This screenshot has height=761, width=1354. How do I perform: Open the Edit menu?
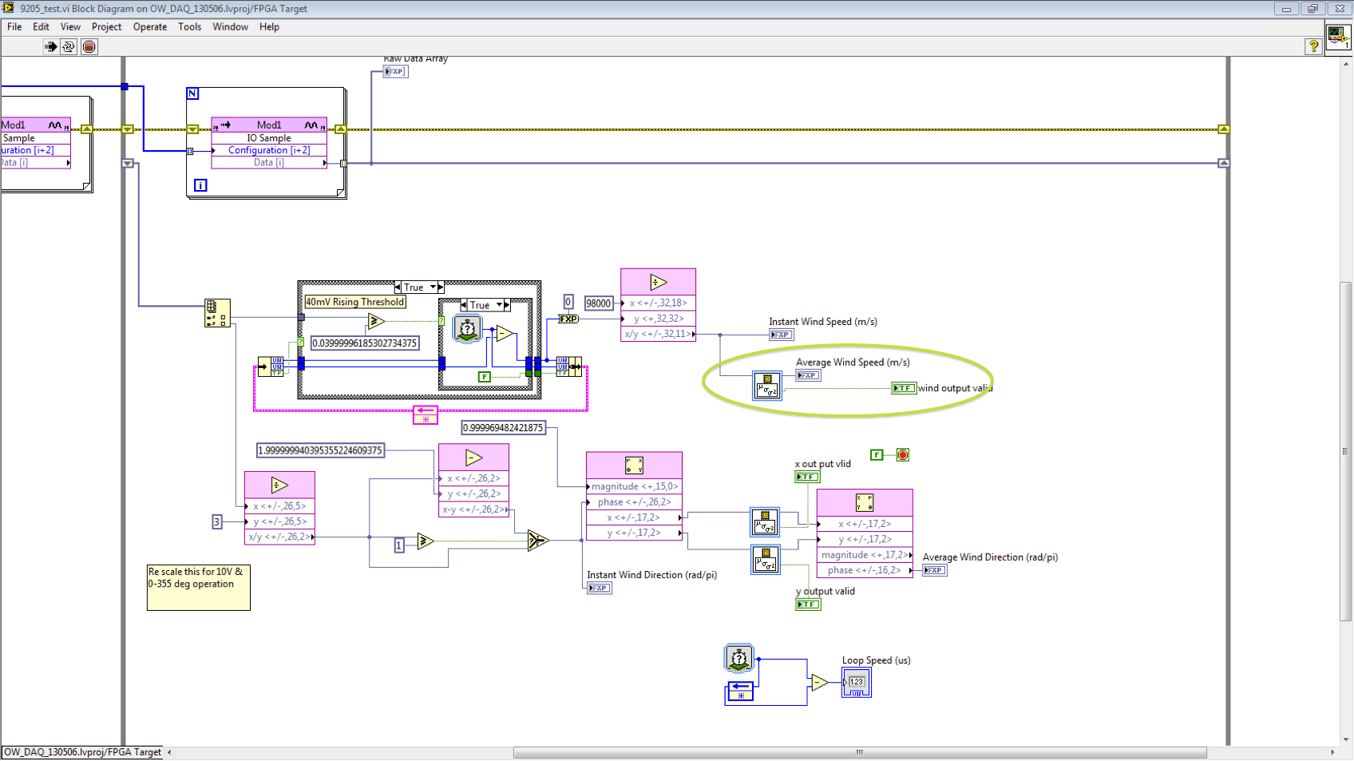(x=41, y=26)
